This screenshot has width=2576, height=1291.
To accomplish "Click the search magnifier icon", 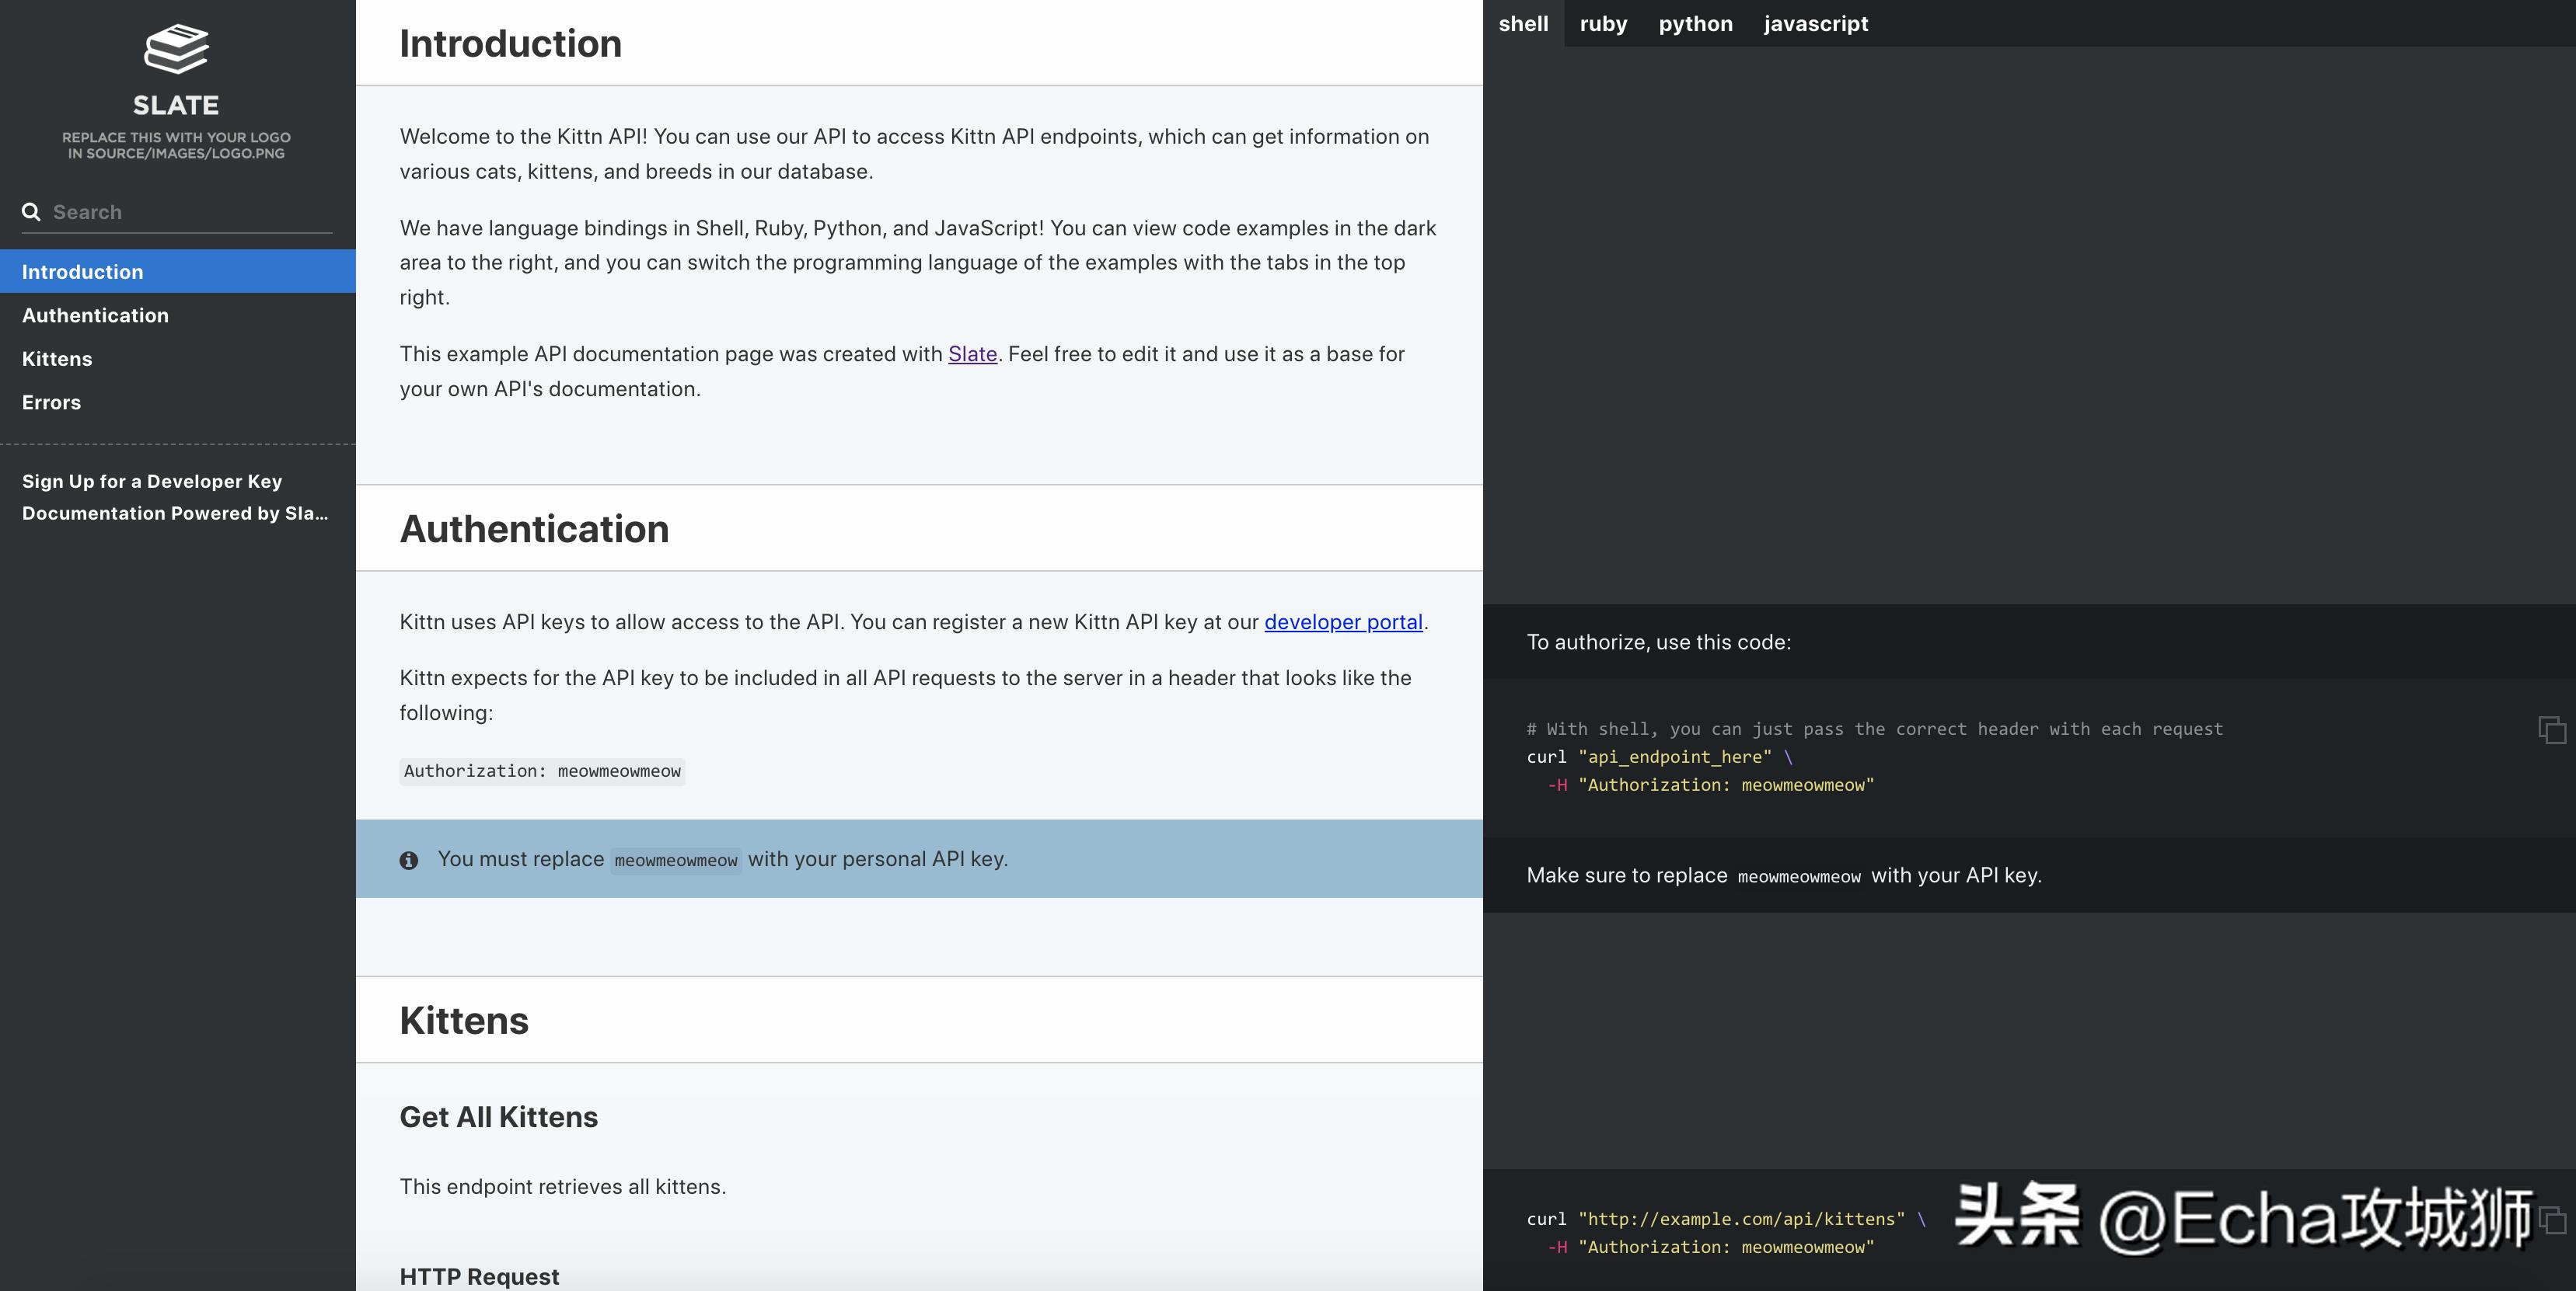I will click(30, 211).
